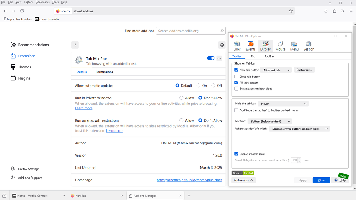356x200 pixels.
Task: Set automatic updates to On
Action: (198, 86)
